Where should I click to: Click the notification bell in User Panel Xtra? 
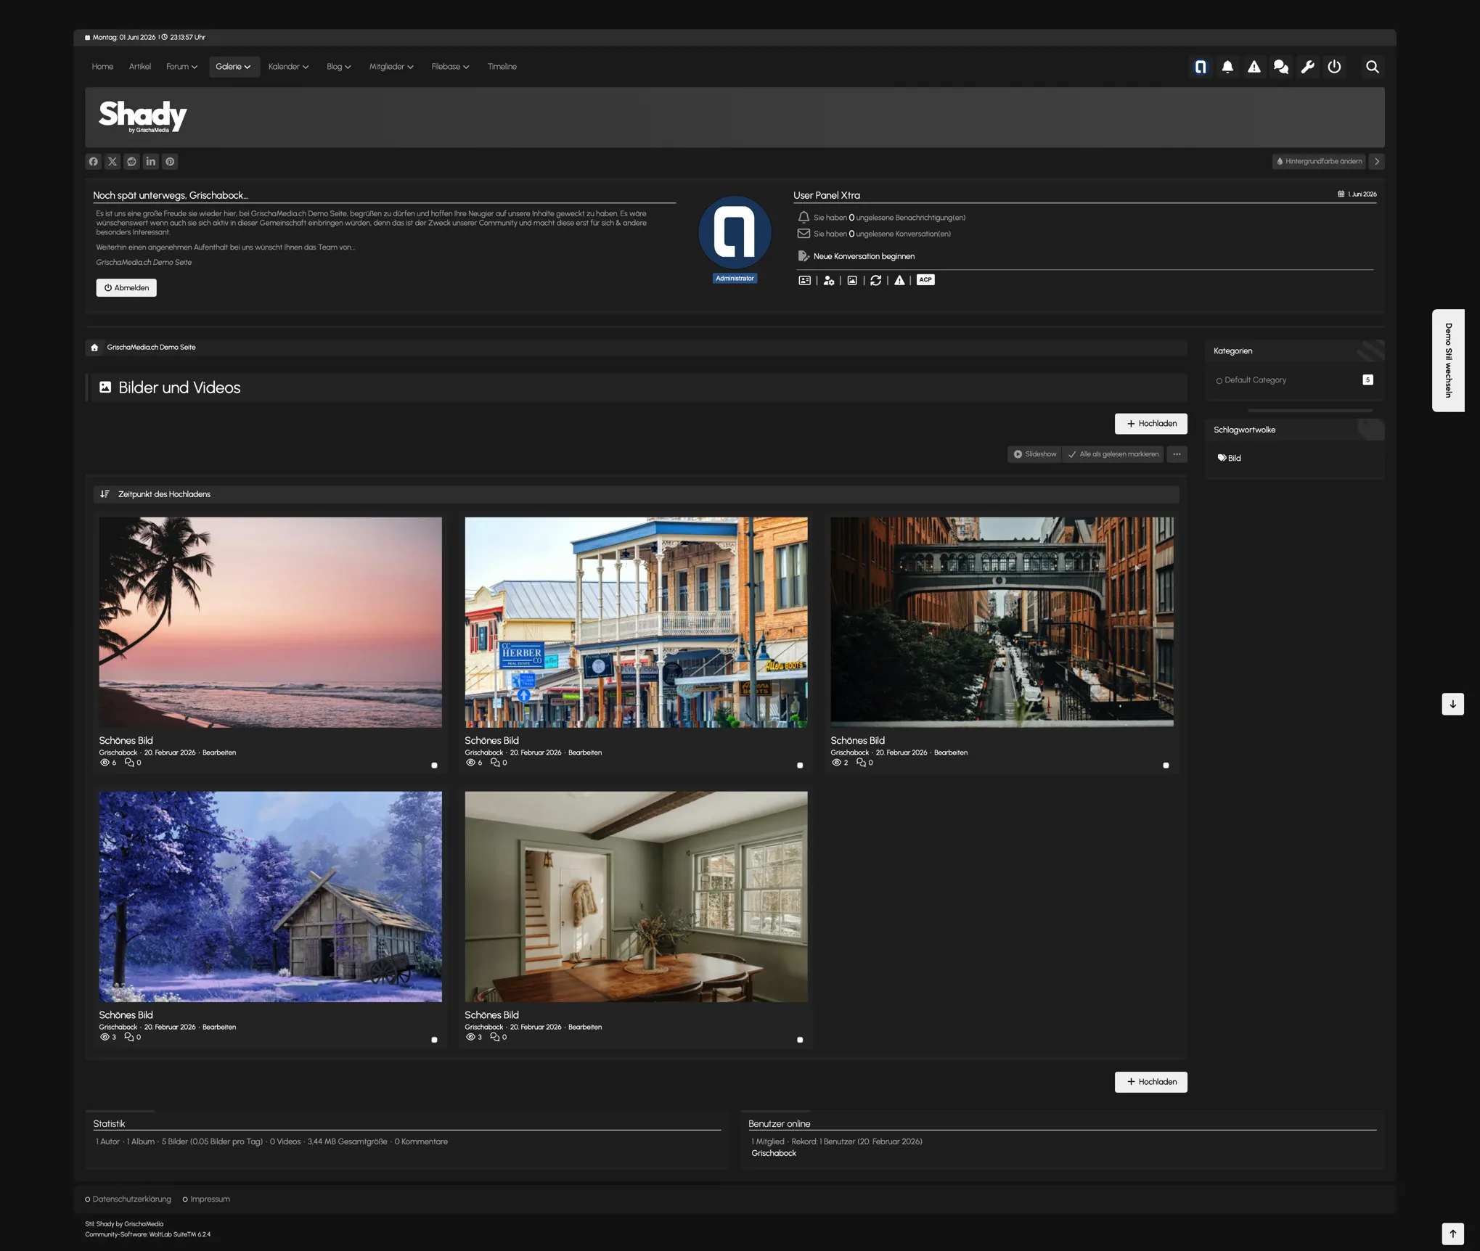point(804,217)
